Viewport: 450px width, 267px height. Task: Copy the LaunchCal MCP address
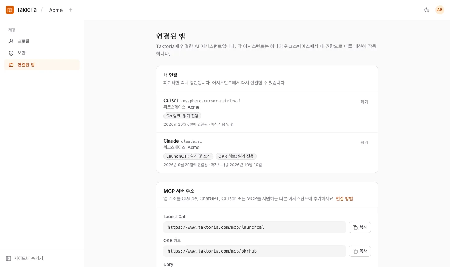[x=360, y=227]
